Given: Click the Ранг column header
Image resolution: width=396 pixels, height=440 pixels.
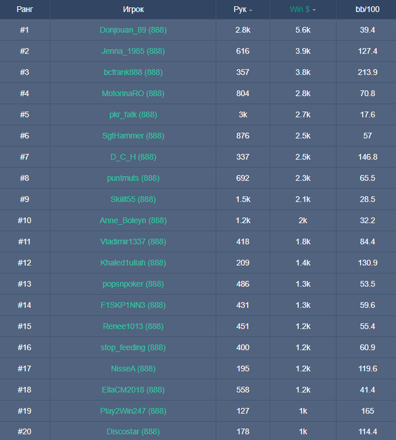Looking at the screenshot, I should 25,9.
